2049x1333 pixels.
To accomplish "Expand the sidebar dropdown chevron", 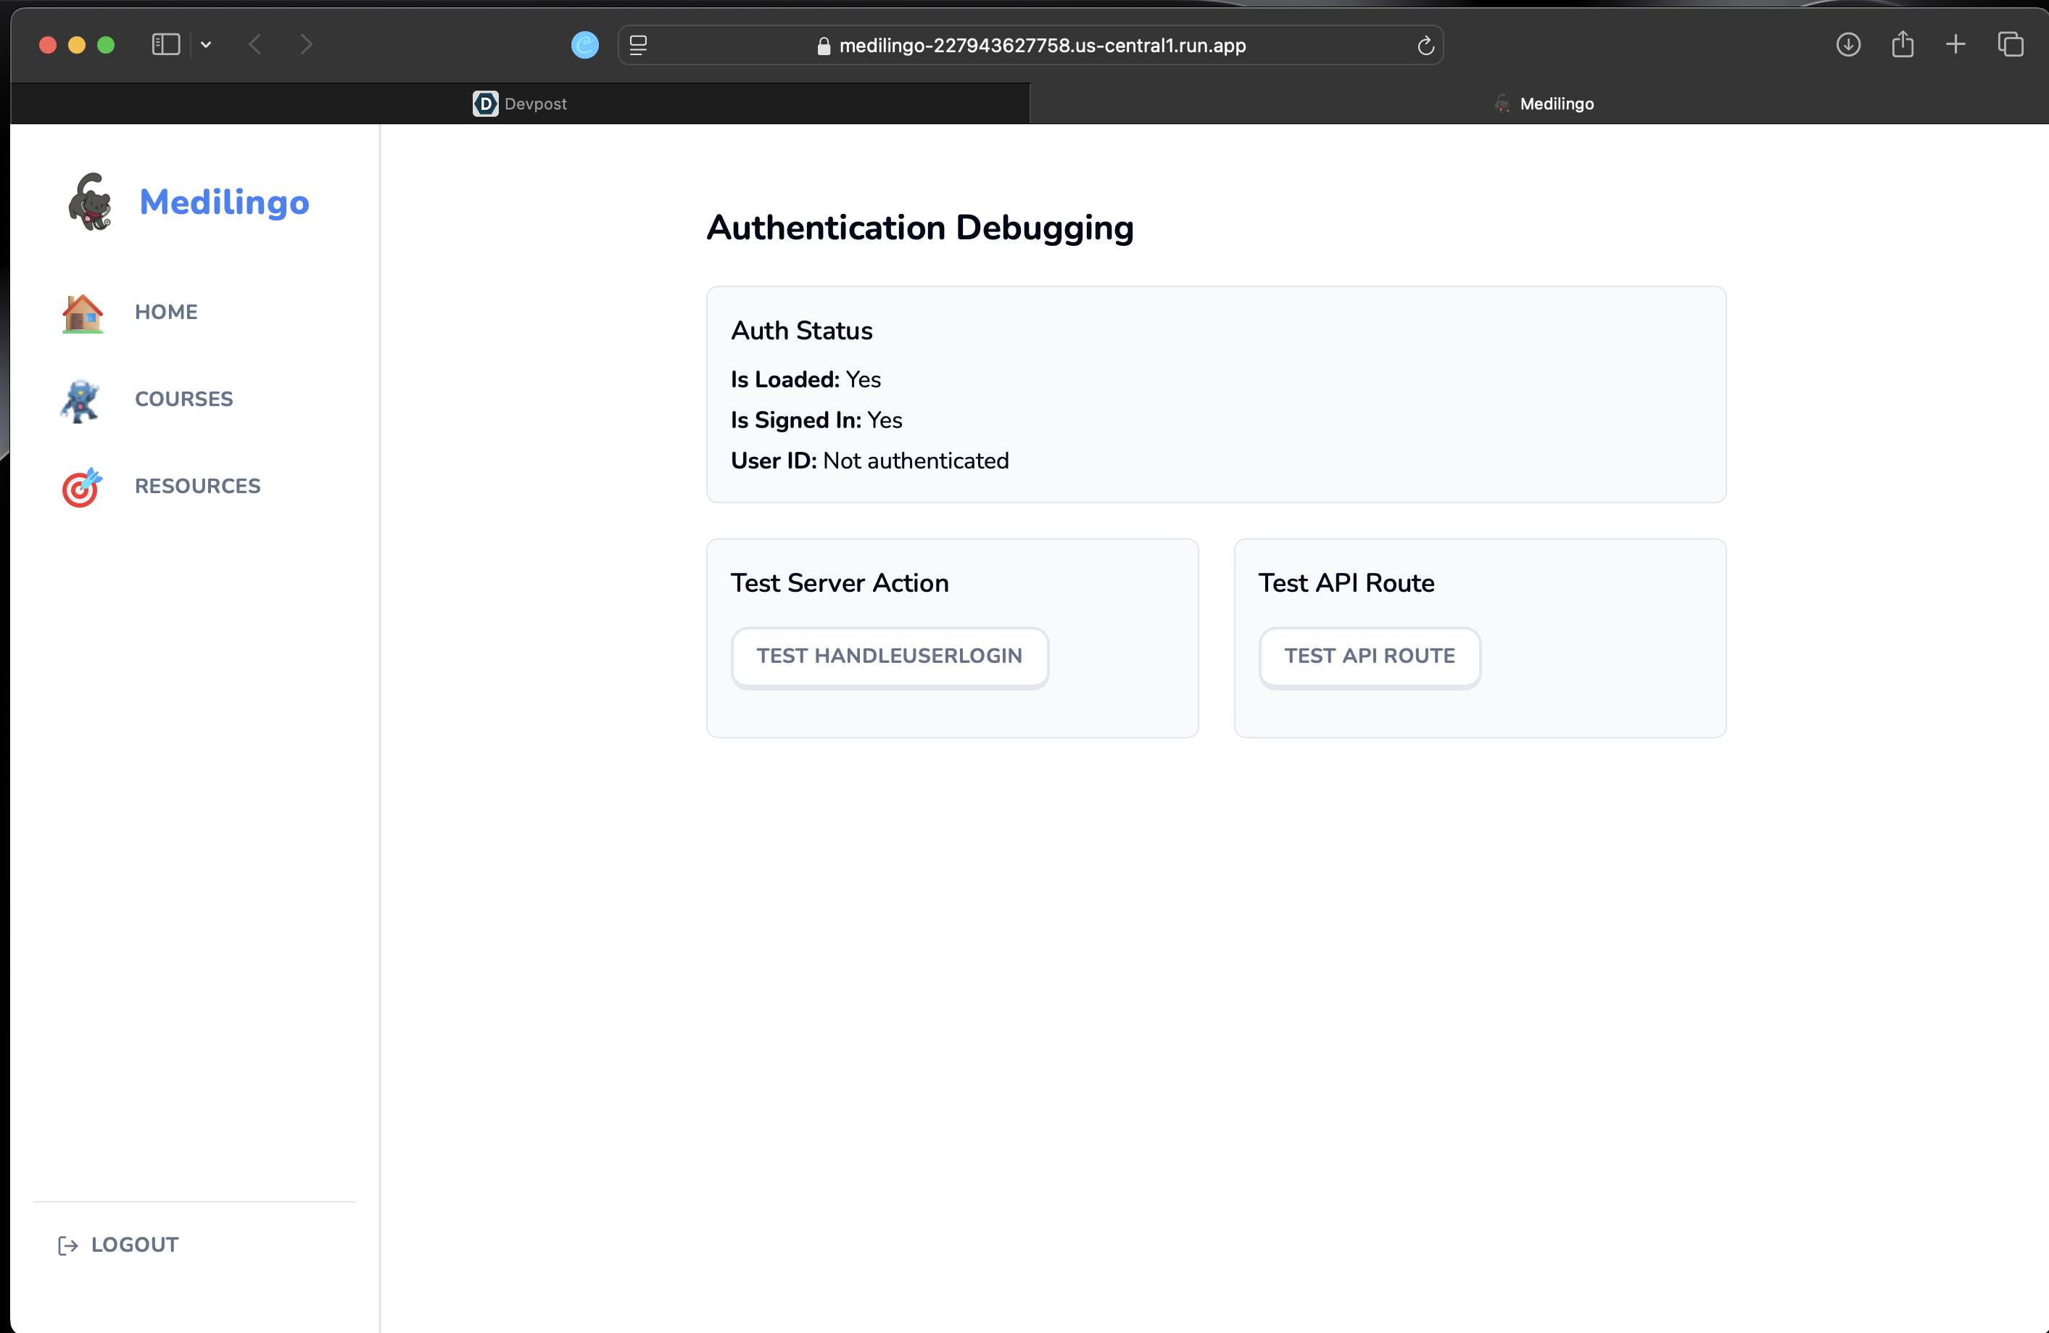I will (x=206, y=45).
